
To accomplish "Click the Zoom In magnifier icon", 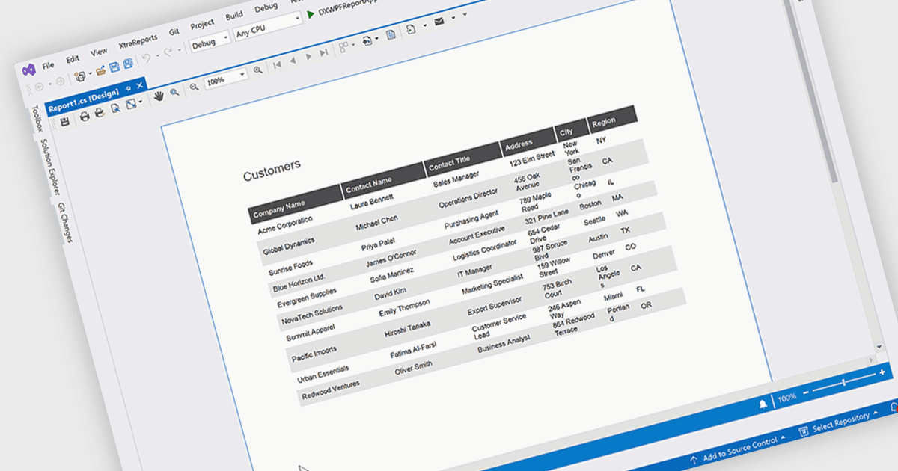I will 257,70.
